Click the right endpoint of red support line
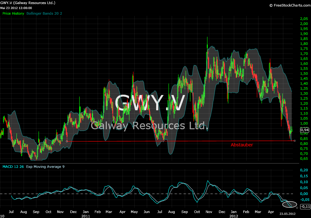 (x=295, y=141)
